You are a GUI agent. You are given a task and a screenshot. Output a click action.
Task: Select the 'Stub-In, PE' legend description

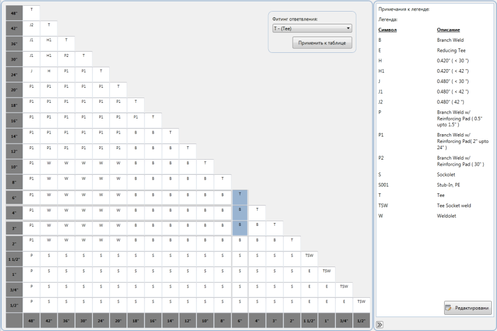point(448,185)
